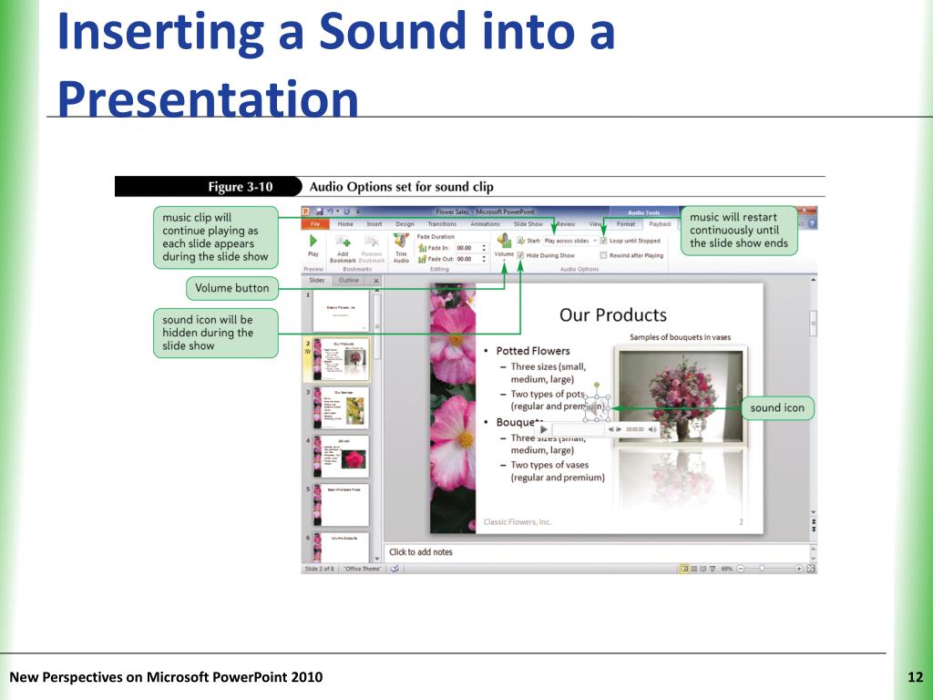Toggle the Loop until Stopped checkbox
The image size is (933, 700).
603,241
